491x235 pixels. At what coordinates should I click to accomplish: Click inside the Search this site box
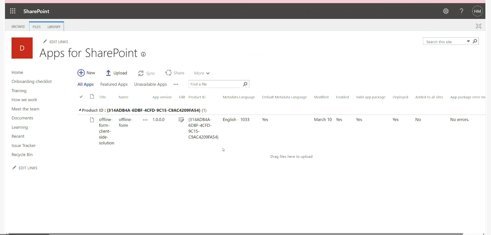click(444, 42)
